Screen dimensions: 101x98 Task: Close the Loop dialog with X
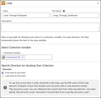[98, 3]
